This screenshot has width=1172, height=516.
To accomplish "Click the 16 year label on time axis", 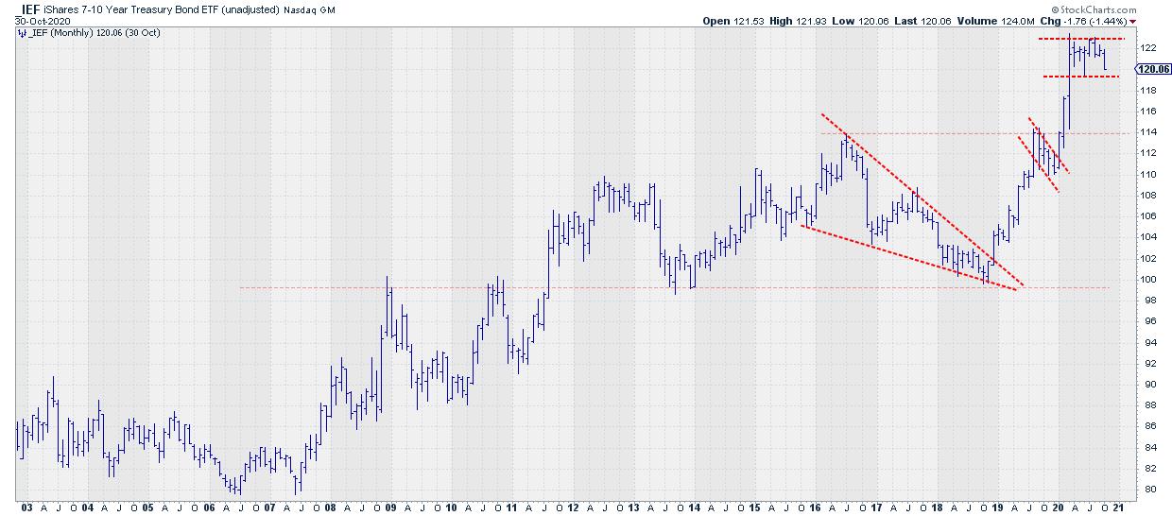I will pyautogui.click(x=816, y=507).
